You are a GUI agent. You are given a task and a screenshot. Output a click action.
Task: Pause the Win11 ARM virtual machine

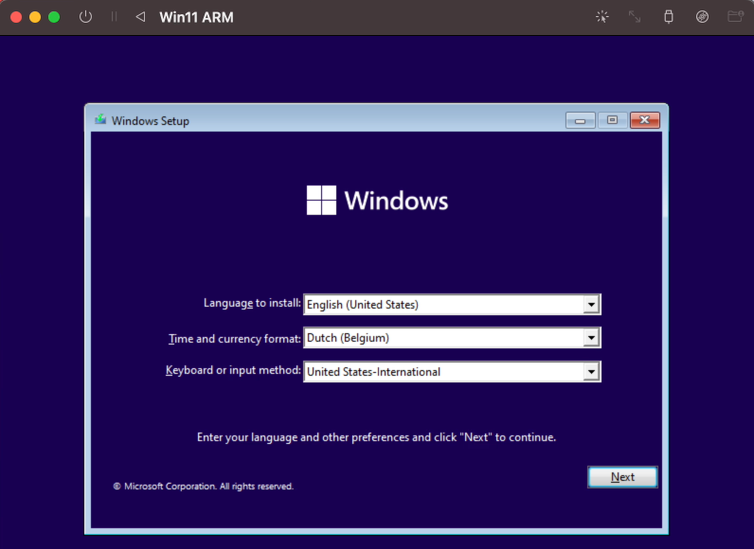[x=114, y=17]
